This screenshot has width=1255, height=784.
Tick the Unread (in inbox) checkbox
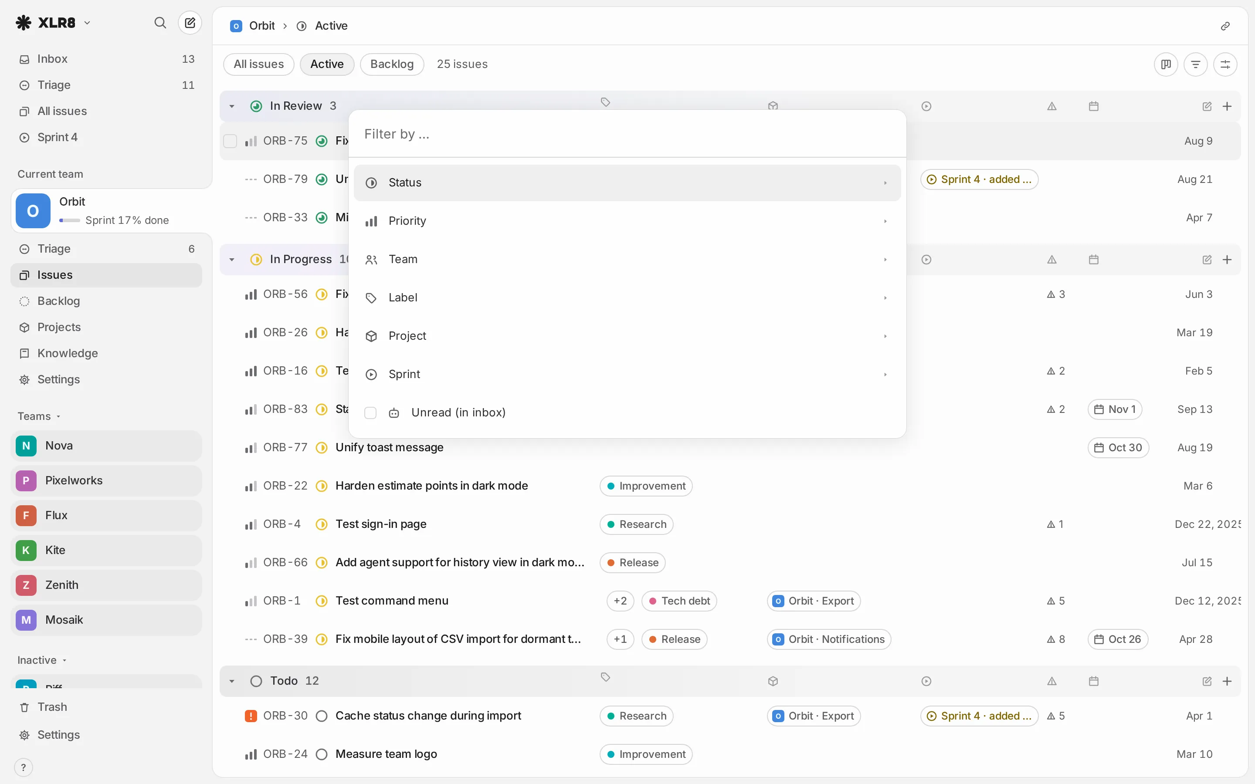point(370,413)
